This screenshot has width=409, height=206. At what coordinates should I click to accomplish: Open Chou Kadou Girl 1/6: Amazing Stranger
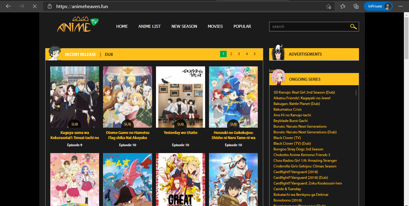click(305, 161)
